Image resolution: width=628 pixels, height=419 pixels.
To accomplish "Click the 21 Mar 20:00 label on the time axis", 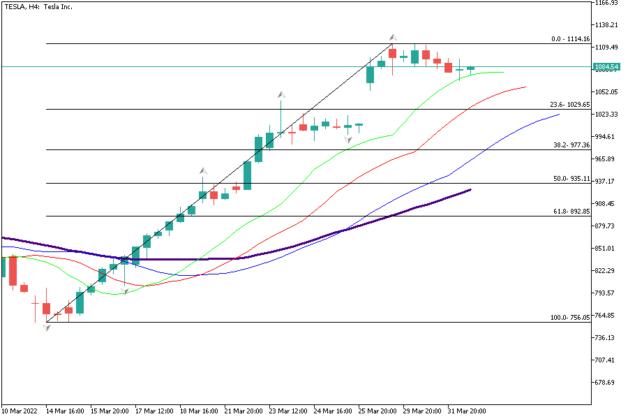I will [244, 411].
